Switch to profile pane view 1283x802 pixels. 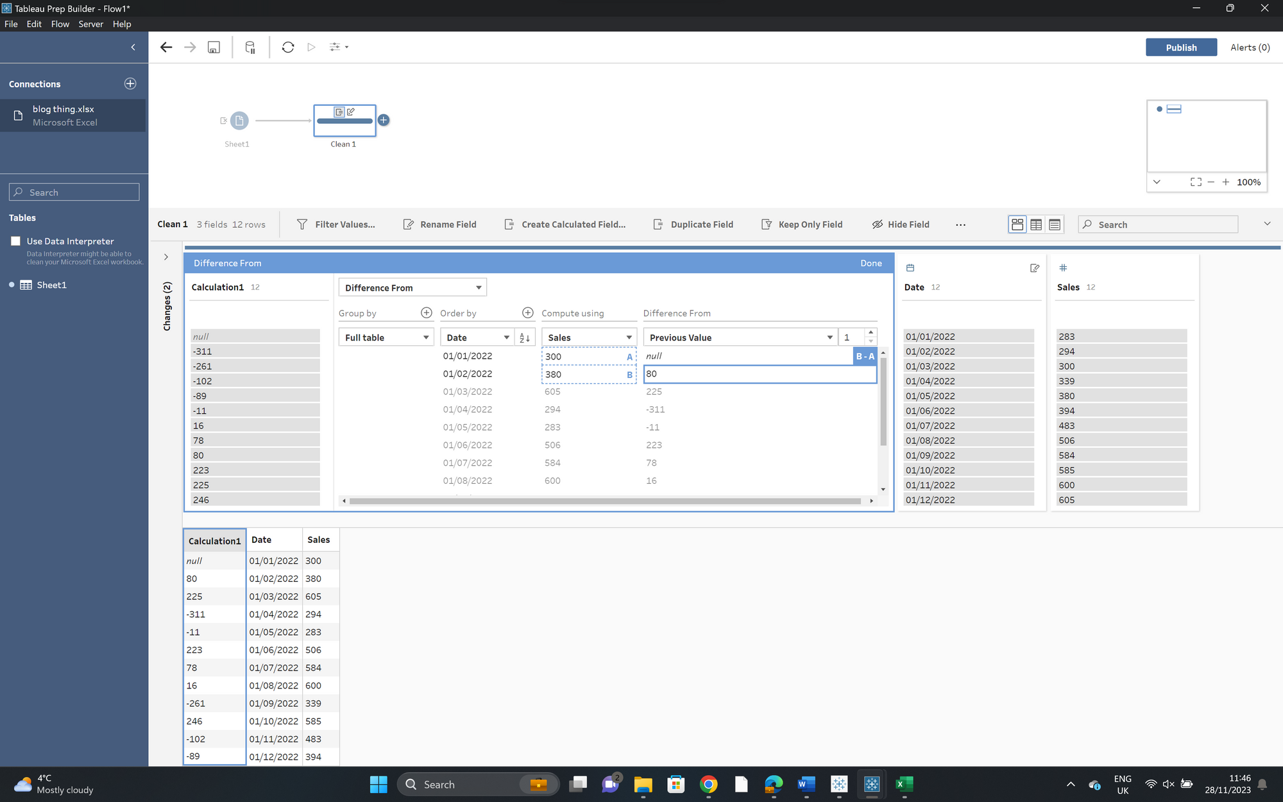click(1017, 225)
